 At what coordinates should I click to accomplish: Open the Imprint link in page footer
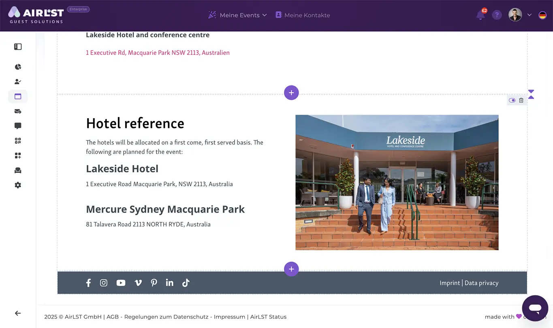coord(450,283)
